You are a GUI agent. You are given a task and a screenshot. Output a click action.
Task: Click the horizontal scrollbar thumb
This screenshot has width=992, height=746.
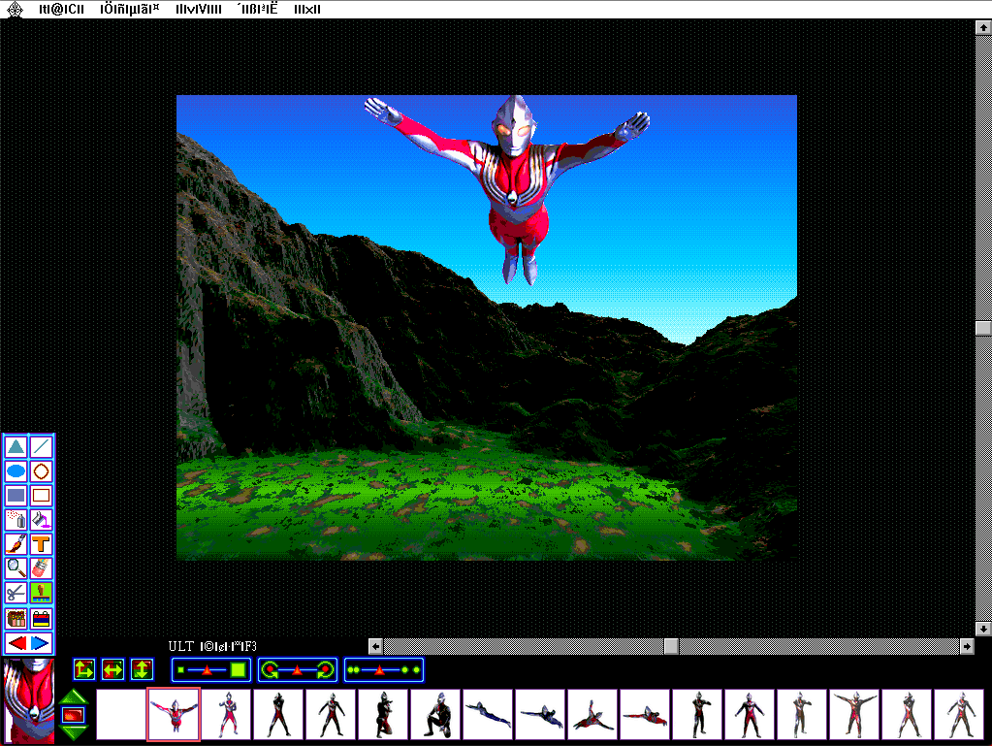[671, 646]
